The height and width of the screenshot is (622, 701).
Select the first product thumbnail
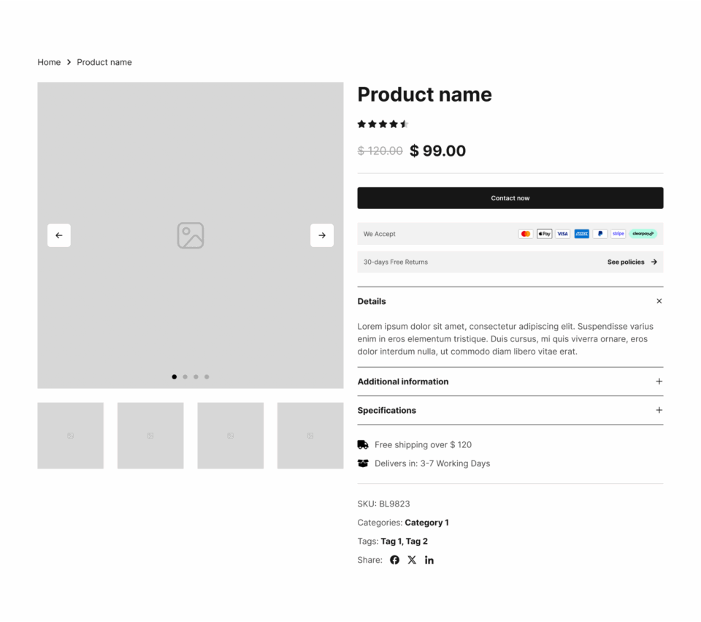point(70,436)
